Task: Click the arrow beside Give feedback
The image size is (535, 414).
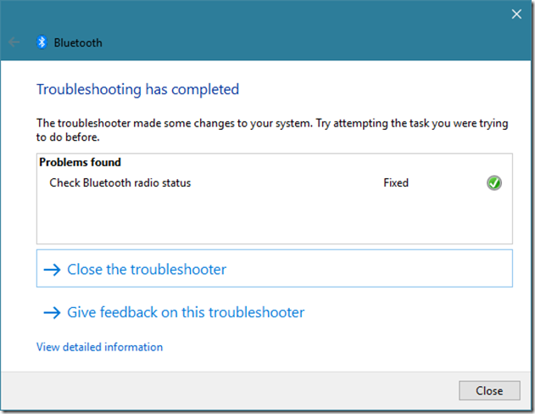Action: 53,313
